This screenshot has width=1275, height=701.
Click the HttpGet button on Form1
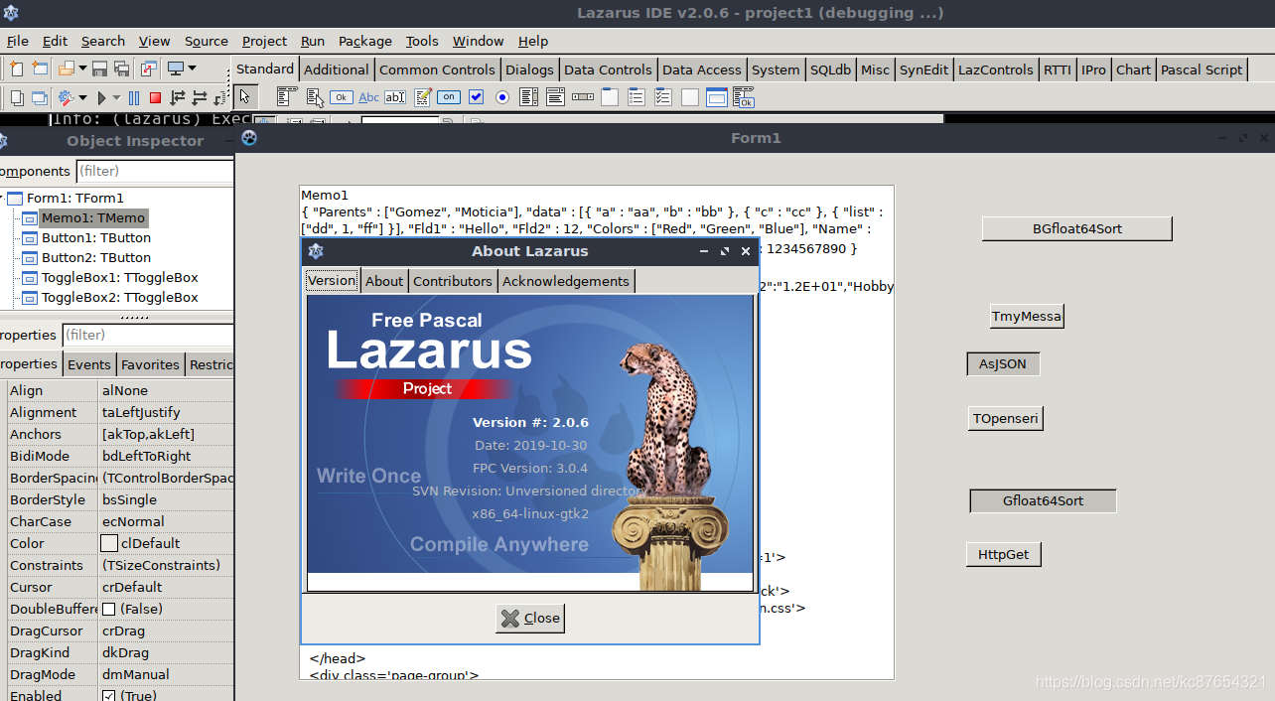[1003, 555]
